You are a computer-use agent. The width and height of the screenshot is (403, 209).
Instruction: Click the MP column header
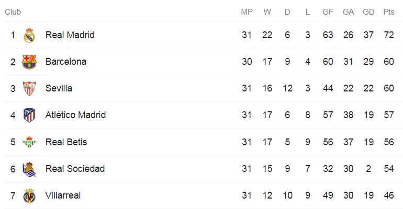click(x=247, y=12)
